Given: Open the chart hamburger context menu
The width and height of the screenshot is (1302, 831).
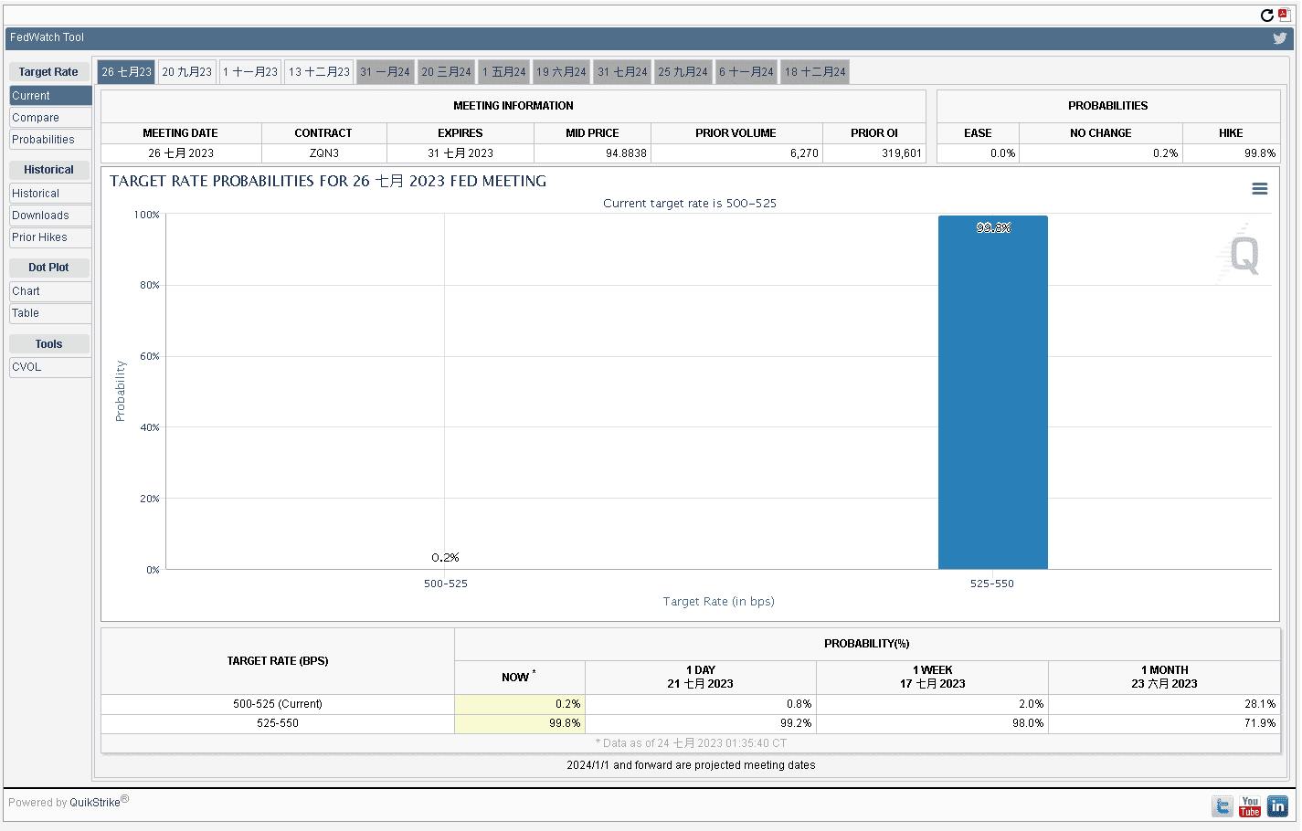Looking at the screenshot, I should (x=1260, y=189).
